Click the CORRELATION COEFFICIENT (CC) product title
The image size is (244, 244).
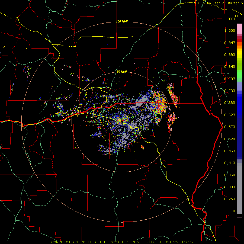[x=85, y=242]
